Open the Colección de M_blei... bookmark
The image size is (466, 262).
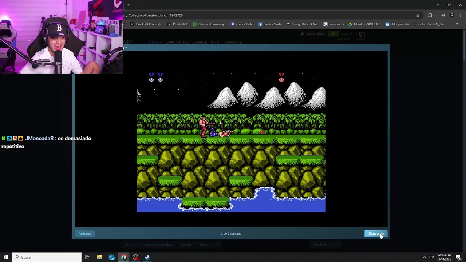tap(430, 24)
